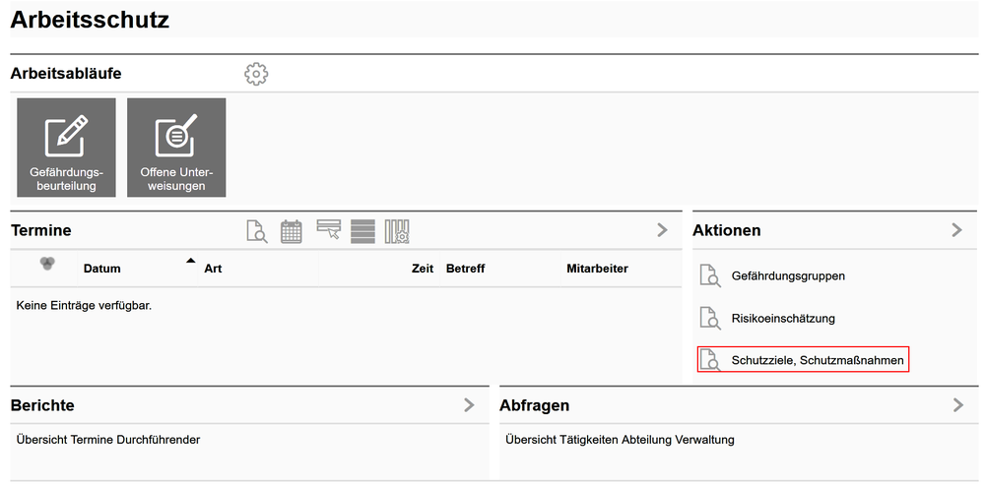
Task: Click icon beside Schutzziele, Schutzmaßnahmen
Action: (x=710, y=361)
